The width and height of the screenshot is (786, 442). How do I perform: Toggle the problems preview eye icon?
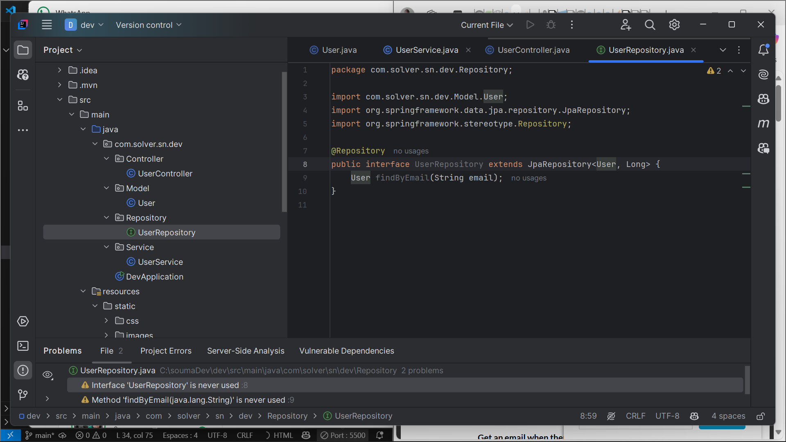[48, 375]
